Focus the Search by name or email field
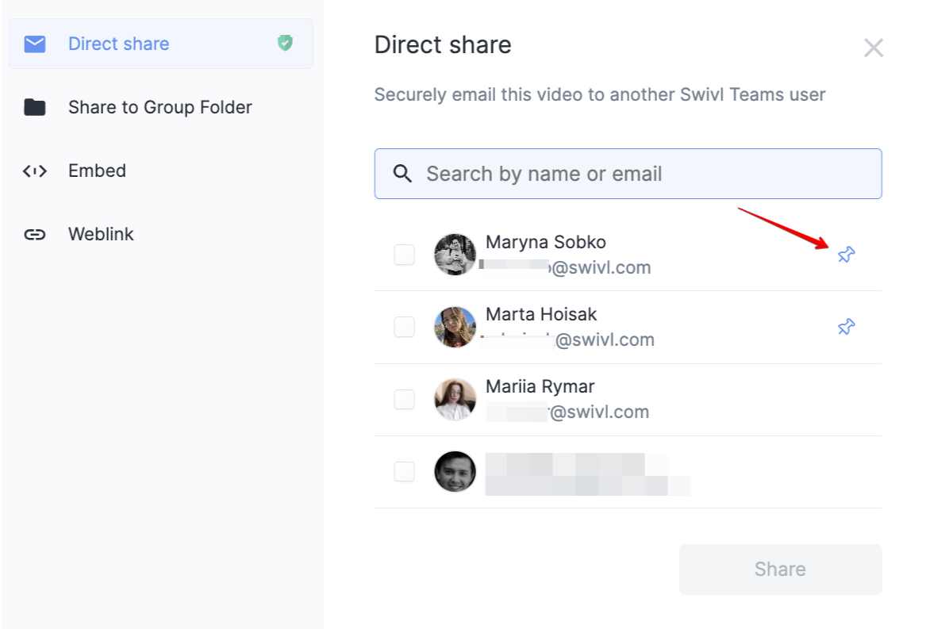Screen dimensions: 926x629 (628, 174)
